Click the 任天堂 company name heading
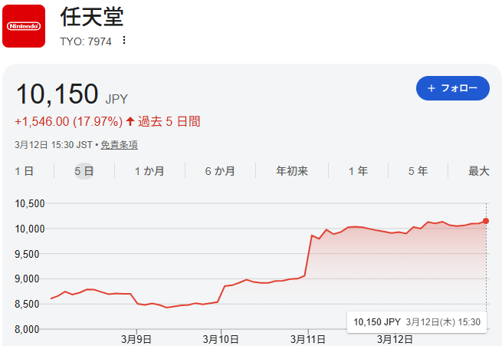Image resolution: width=502 pixels, height=346 pixels. pyautogui.click(x=92, y=17)
